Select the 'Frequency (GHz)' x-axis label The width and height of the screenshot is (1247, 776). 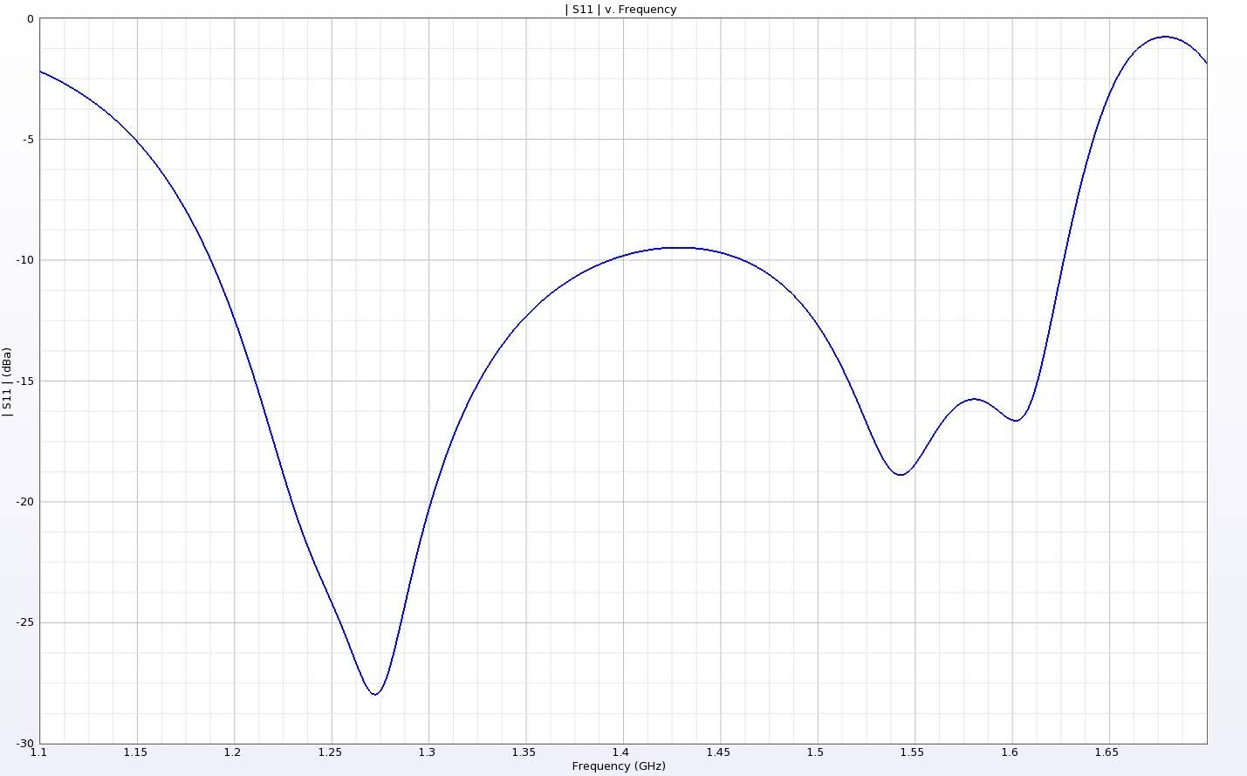coord(619,766)
